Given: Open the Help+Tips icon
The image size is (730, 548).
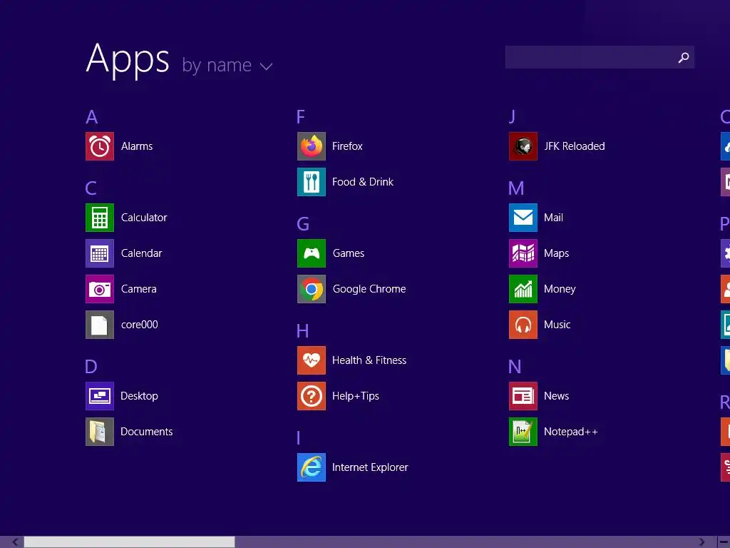Looking at the screenshot, I should click(x=312, y=396).
